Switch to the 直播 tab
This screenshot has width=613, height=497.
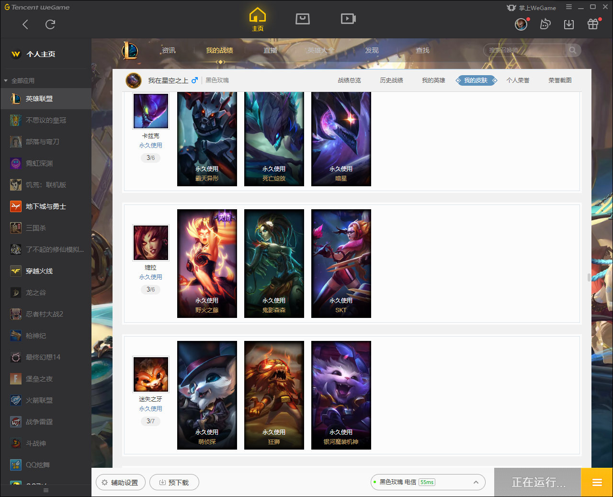270,50
